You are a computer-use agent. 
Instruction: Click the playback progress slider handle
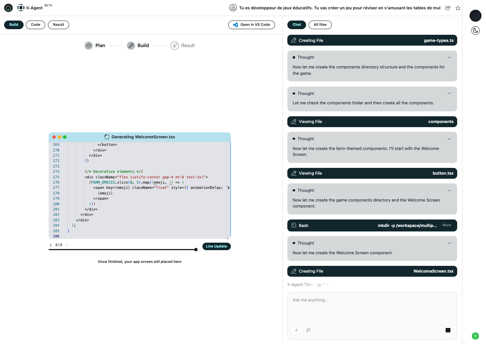pyautogui.click(x=196, y=249)
